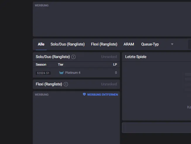Click the Platinum 4 tier text
The height and width of the screenshot is (144, 191).
(x=73, y=73)
